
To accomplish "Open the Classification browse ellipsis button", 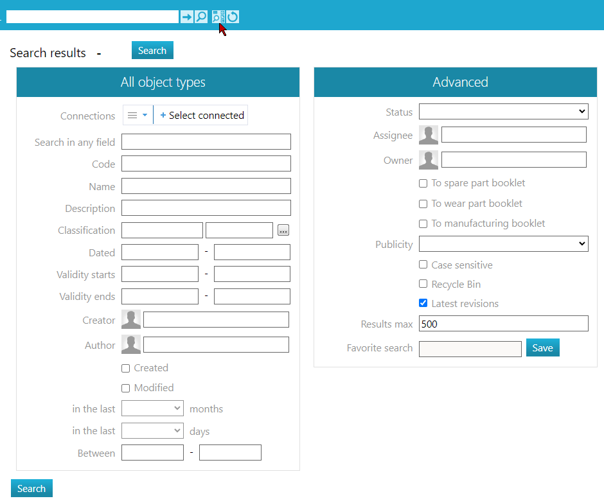I will click(x=283, y=231).
